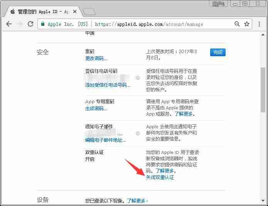Click the disabled forward navigation arrow
This screenshot has height=206, width=268.
point(19,24)
